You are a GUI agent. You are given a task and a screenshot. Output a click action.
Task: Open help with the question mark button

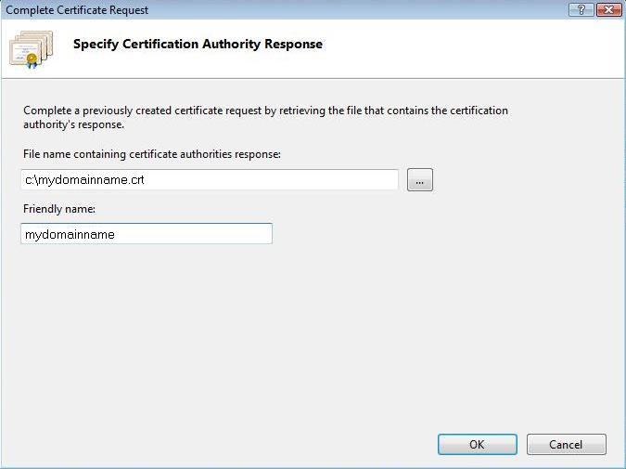click(x=581, y=9)
